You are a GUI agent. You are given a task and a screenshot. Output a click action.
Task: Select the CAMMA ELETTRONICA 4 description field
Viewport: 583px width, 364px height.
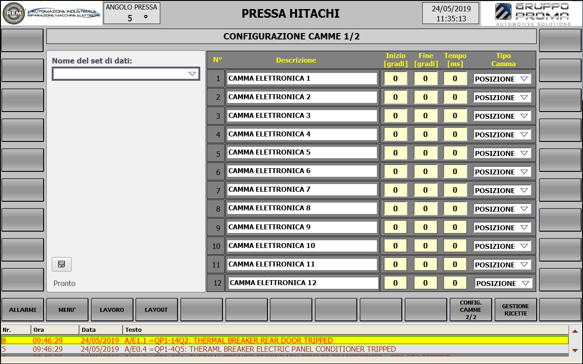coord(302,134)
